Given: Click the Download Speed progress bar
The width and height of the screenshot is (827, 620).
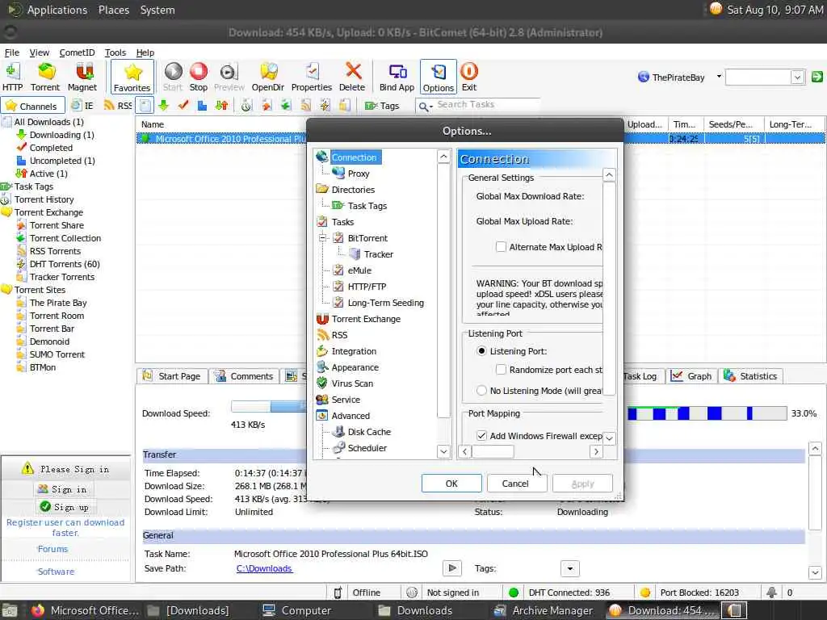Looking at the screenshot, I should 269,406.
